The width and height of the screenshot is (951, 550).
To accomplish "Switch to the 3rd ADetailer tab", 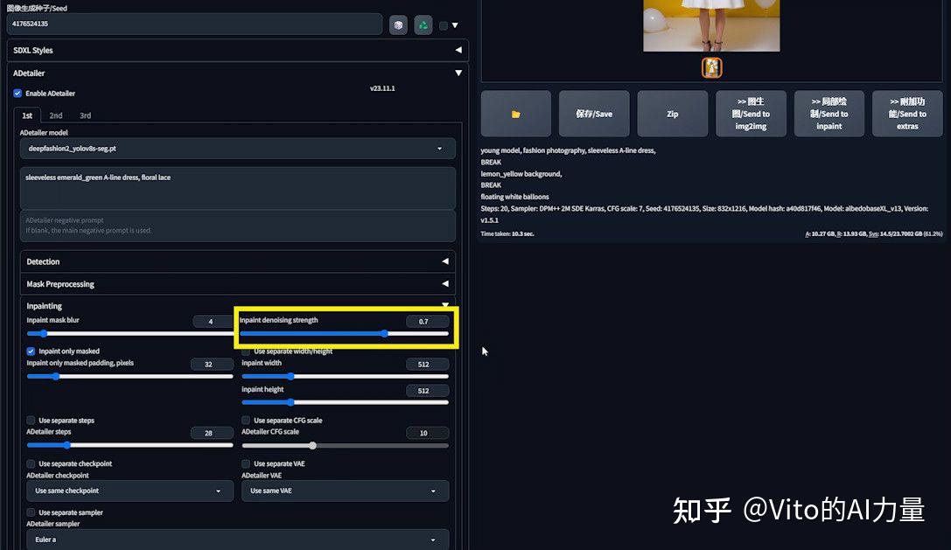I will [85, 115].
